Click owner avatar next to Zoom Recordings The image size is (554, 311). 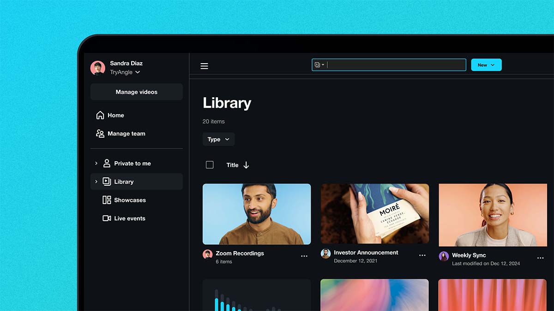pyautogui.click(x=208, y=254)
